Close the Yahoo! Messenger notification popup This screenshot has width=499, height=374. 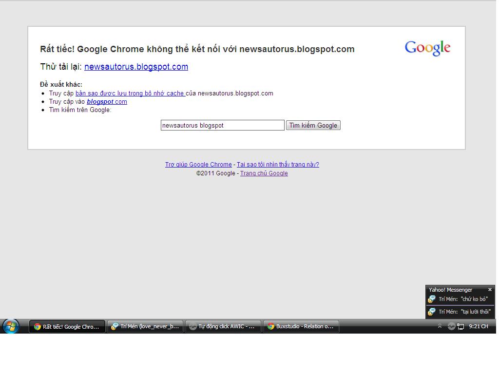(x=490, y=289)
